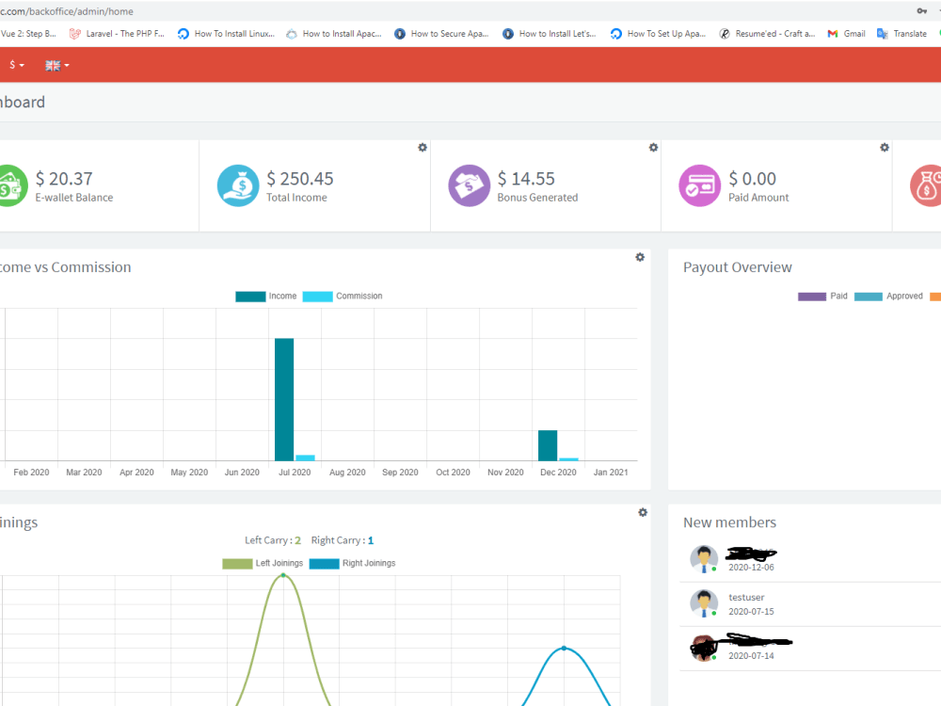
Task: Open the Gmail bookmark
Action: pyautogui.click(x=846, y=34)
